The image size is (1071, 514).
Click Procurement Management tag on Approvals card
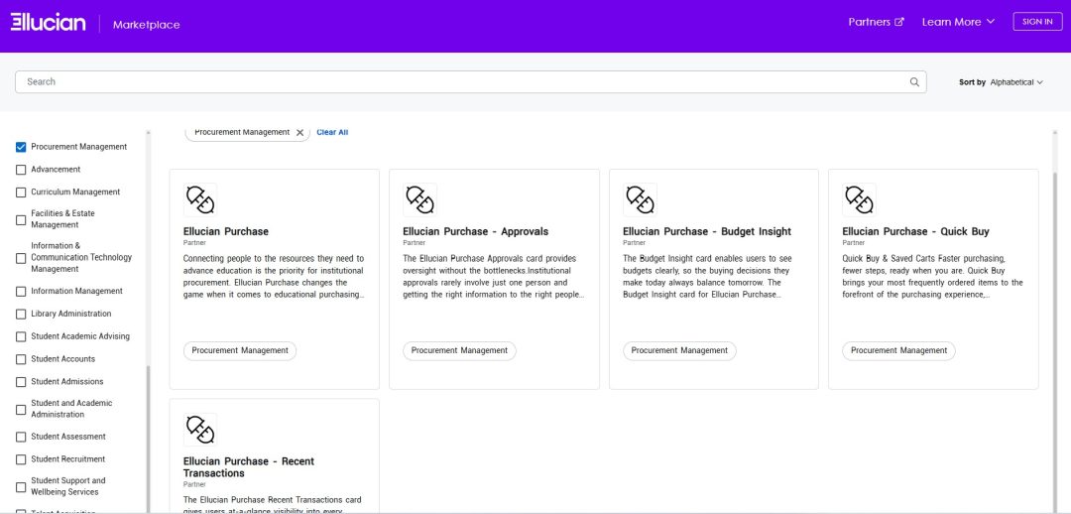tap(460, 350)
